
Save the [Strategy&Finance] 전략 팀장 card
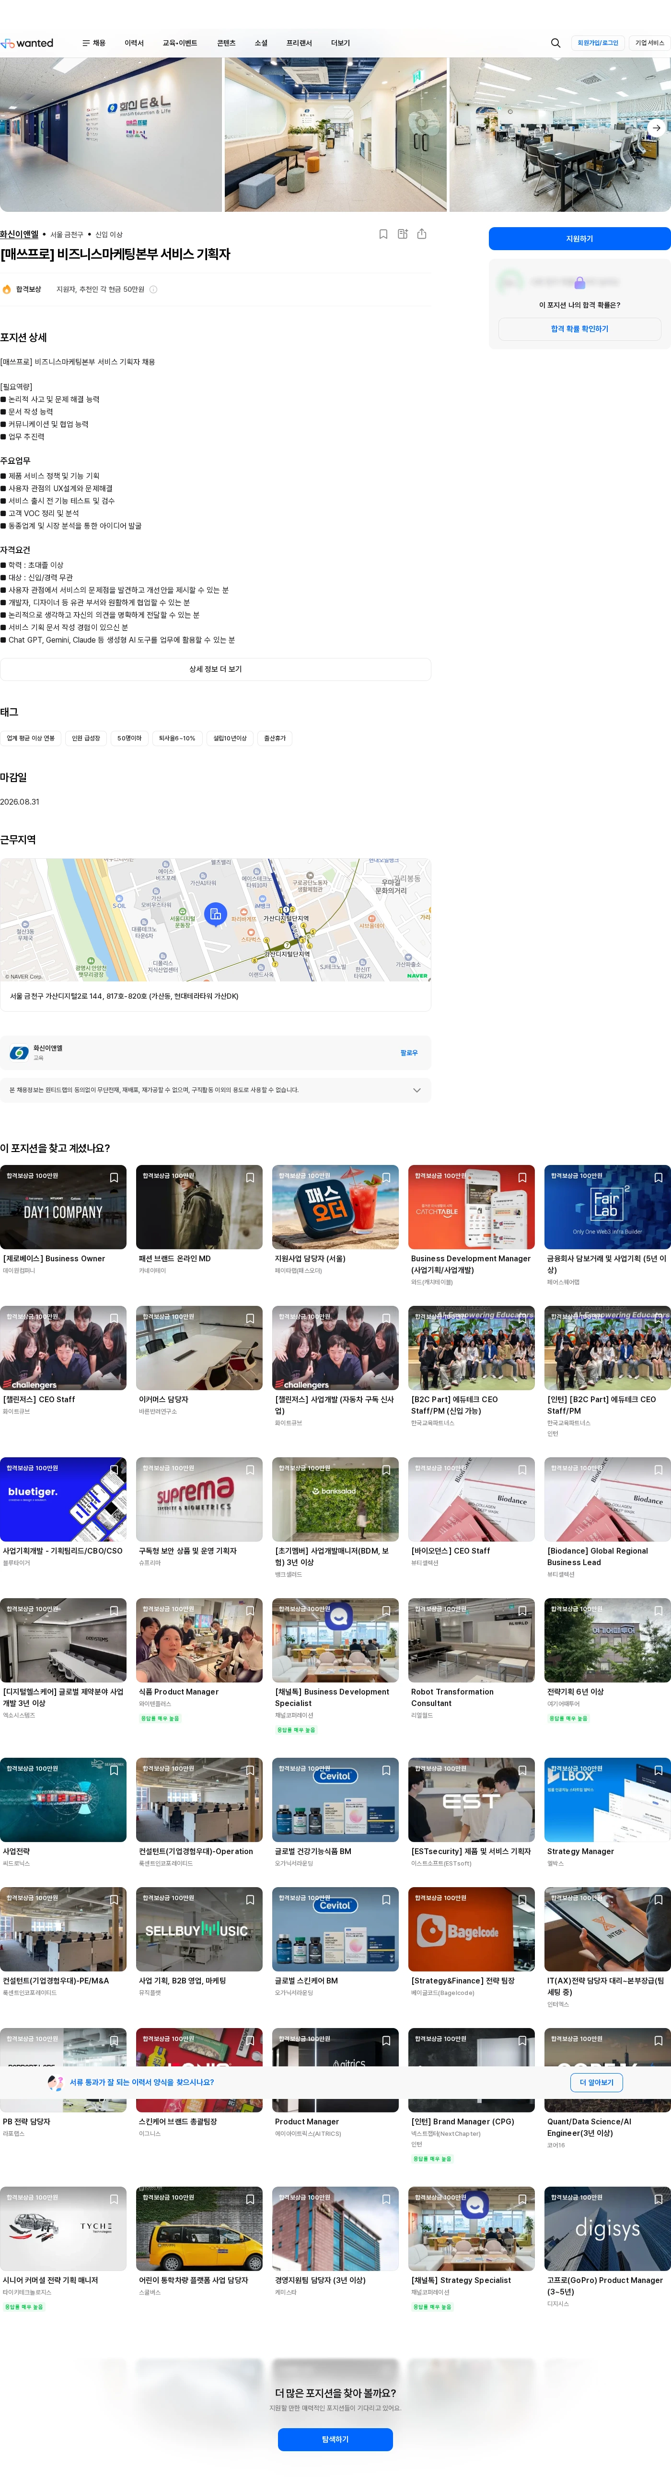[x=523, y=1901]
